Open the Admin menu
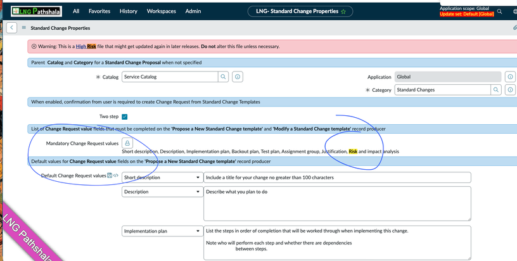 (193, 11)
